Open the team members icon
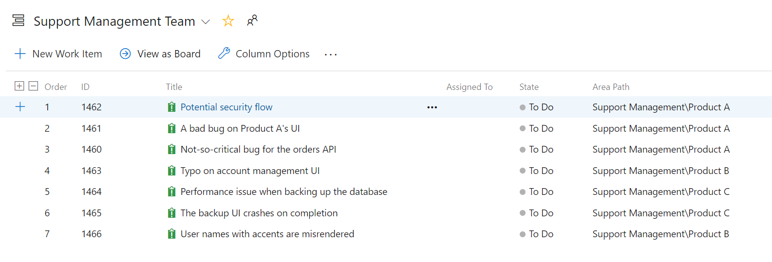 pos(252,20)
